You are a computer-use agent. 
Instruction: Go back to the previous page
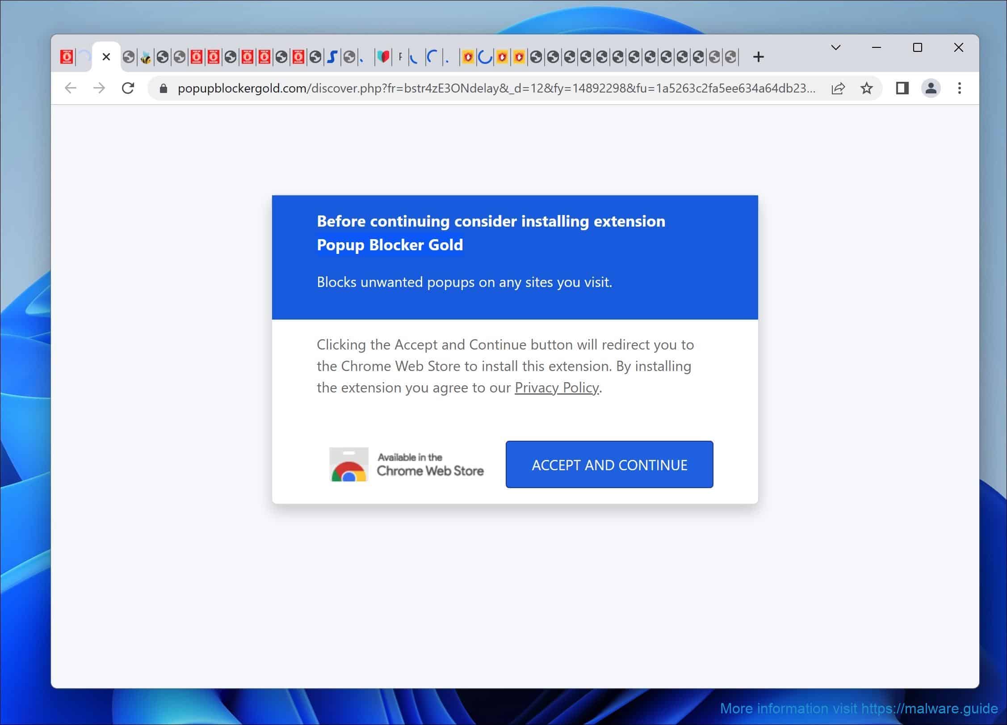pyautogui.click(x=71, y=88)
